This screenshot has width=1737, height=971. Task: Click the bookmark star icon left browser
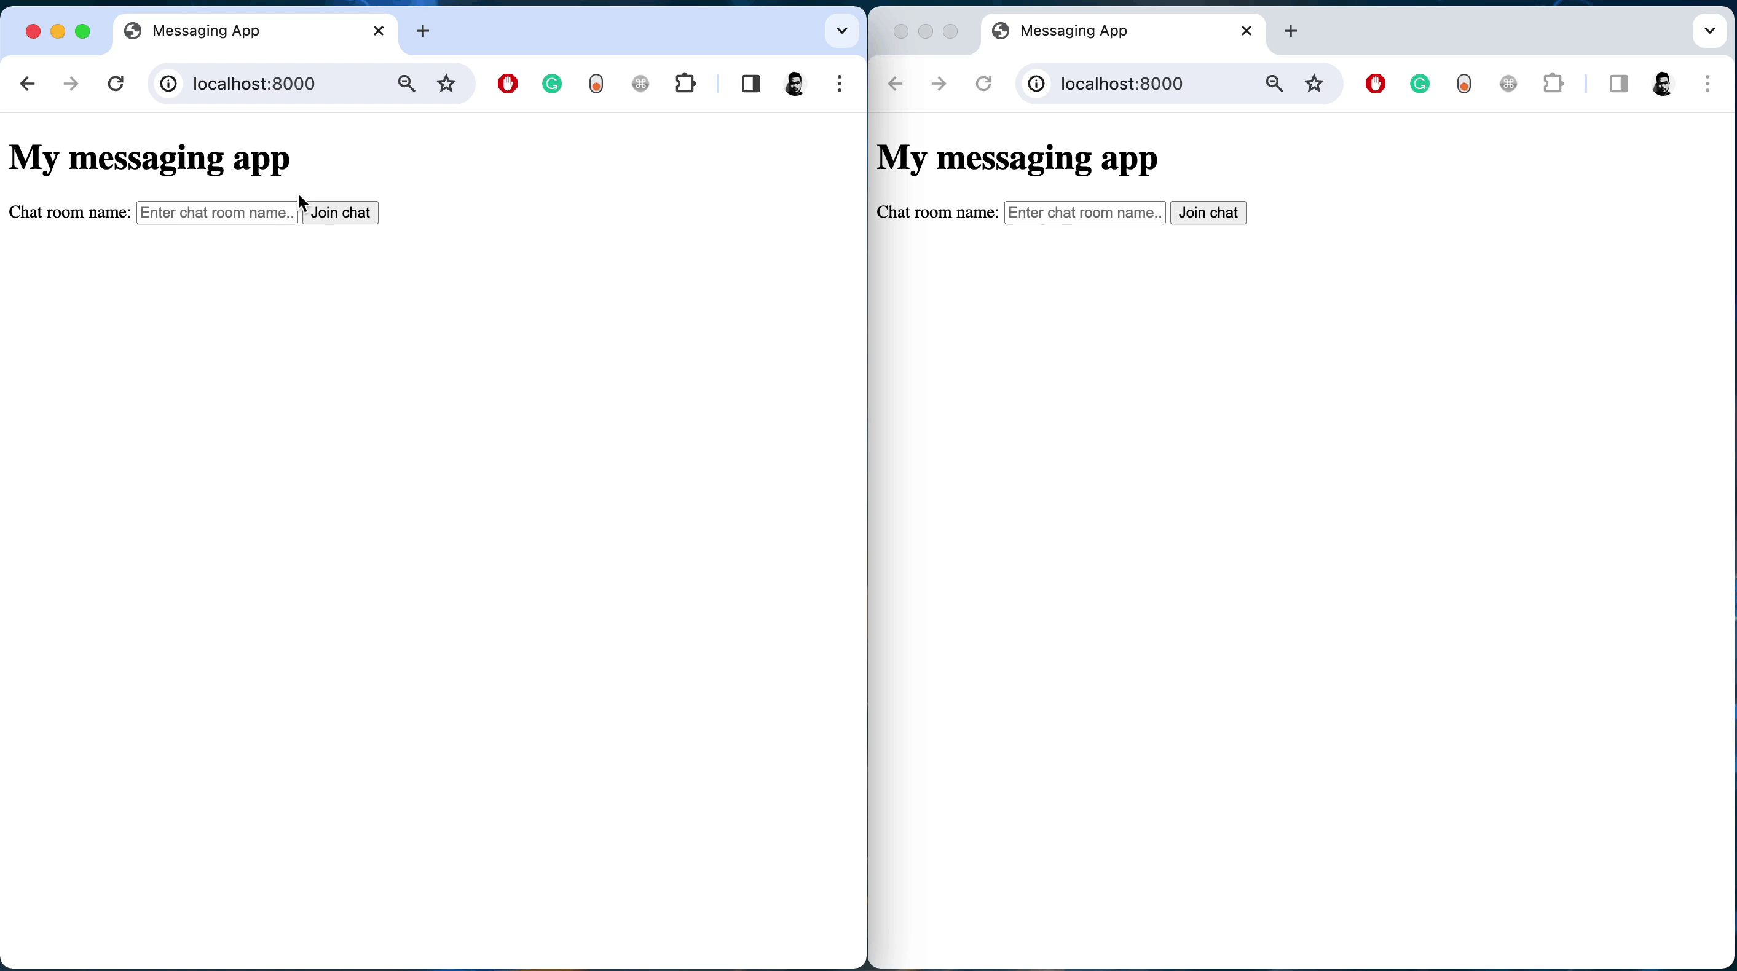446,84
